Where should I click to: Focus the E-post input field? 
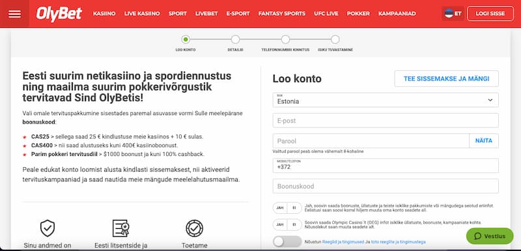pyautogui.click(x=386, y=120)
